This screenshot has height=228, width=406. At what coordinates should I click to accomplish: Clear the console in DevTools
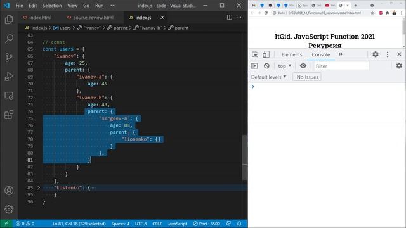tap(266, 66)
